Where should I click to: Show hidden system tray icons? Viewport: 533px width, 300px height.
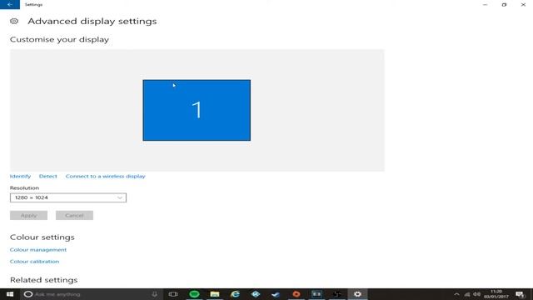pyautogui.click(x=456, y=294)
